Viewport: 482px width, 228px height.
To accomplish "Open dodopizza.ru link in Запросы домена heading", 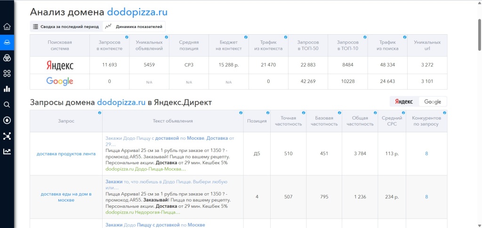I will pyautogui.click(x=121, y=102).
